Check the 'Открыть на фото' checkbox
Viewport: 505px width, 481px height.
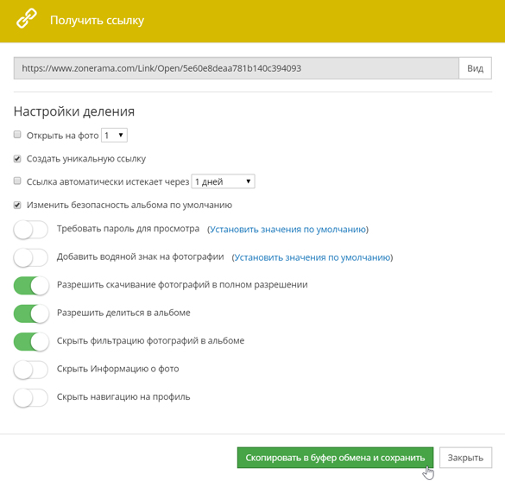point(17,135)
